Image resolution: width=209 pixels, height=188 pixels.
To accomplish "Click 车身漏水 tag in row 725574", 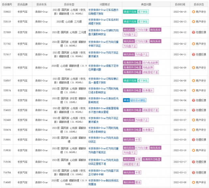I will pyautogui.click(x=148, y=91).
